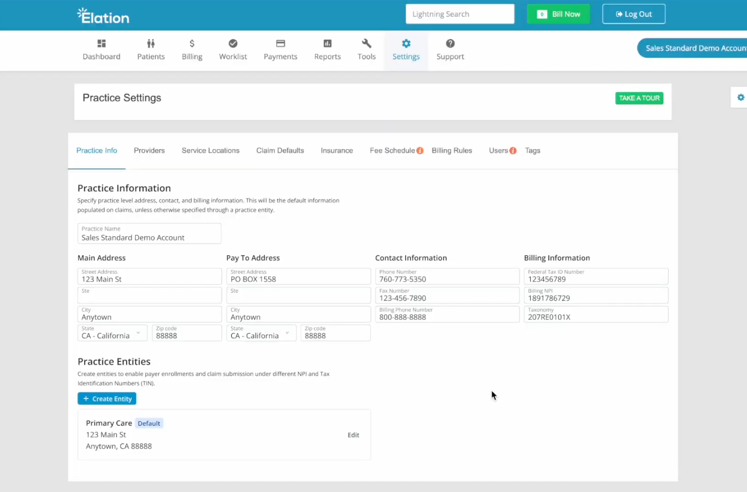This screenshot has width=747, height=492.
Task: Select the Worklist checkmark icon
Action: (233, 43)
